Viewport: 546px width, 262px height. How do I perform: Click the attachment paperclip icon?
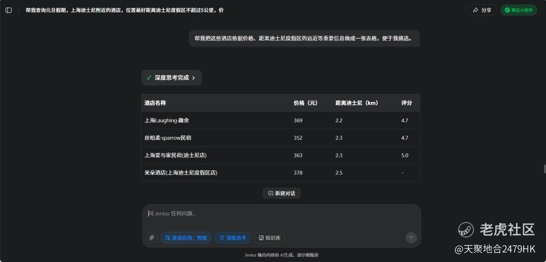(152, 238)
